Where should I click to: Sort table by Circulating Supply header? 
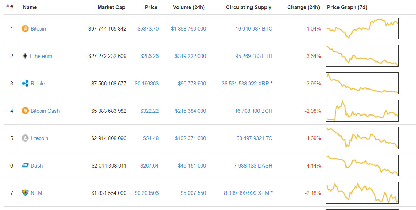pyautogui.click(x=249, y=7)
